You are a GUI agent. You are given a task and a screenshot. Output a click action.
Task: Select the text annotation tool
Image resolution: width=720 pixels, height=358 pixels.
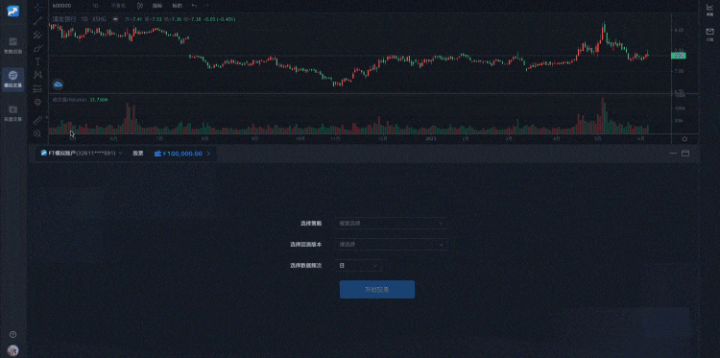[x=38, y=61]
